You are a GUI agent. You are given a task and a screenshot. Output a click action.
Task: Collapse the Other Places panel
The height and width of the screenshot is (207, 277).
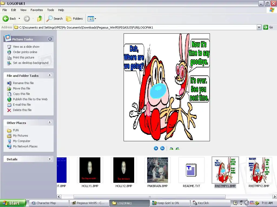point(50,123)
